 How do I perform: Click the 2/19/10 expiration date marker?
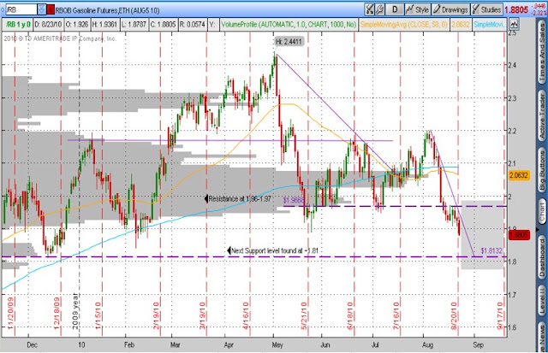[x=156, y=314]
